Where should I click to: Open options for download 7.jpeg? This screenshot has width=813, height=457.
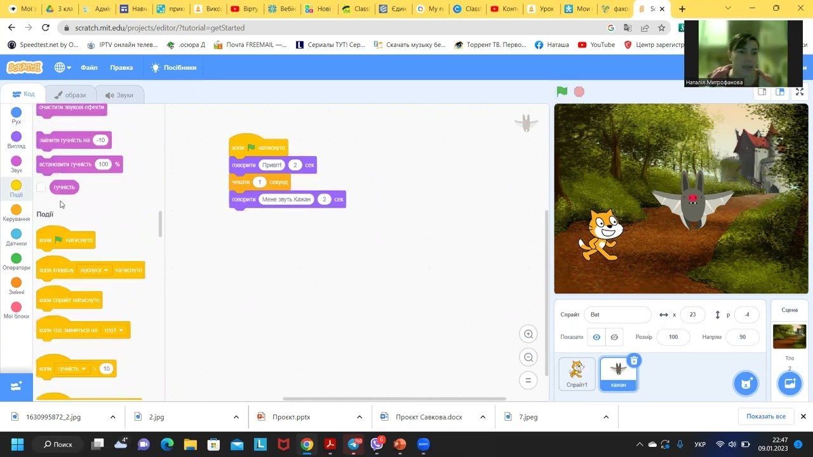605,417
